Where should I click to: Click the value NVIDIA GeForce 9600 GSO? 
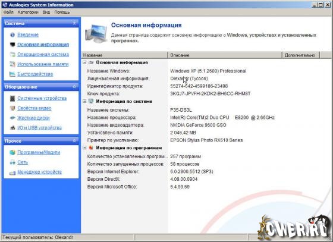pos(198,125)
